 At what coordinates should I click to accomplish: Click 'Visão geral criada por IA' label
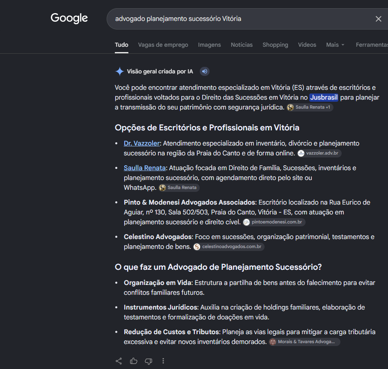pyautogui.click(x=160, y=71)
